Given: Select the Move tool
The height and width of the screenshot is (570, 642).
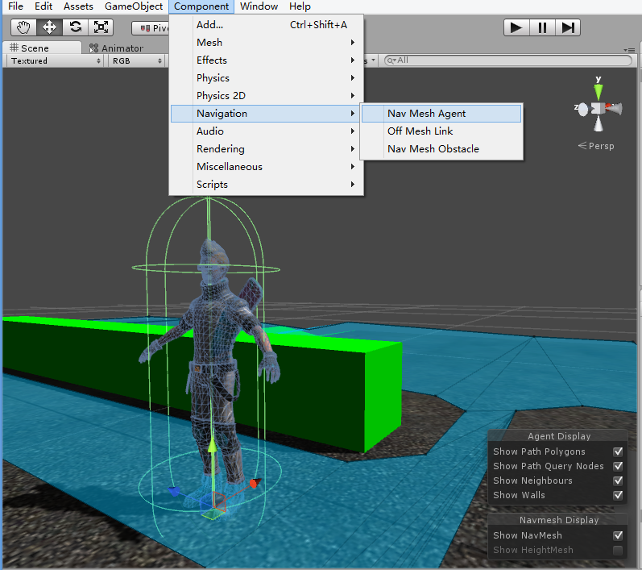Looking at the screenshot, I should click(x=49, y=27).
